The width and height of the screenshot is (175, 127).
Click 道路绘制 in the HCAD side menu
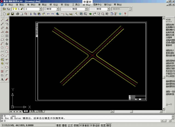pos(170,24)
